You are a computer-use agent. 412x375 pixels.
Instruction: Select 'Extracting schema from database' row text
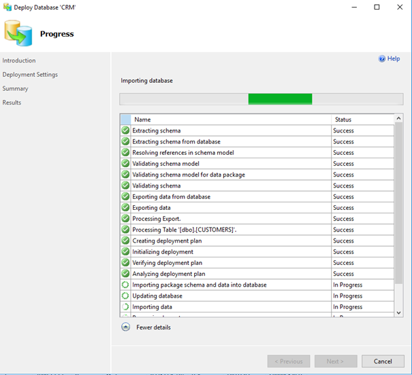(x=176, y=142)
